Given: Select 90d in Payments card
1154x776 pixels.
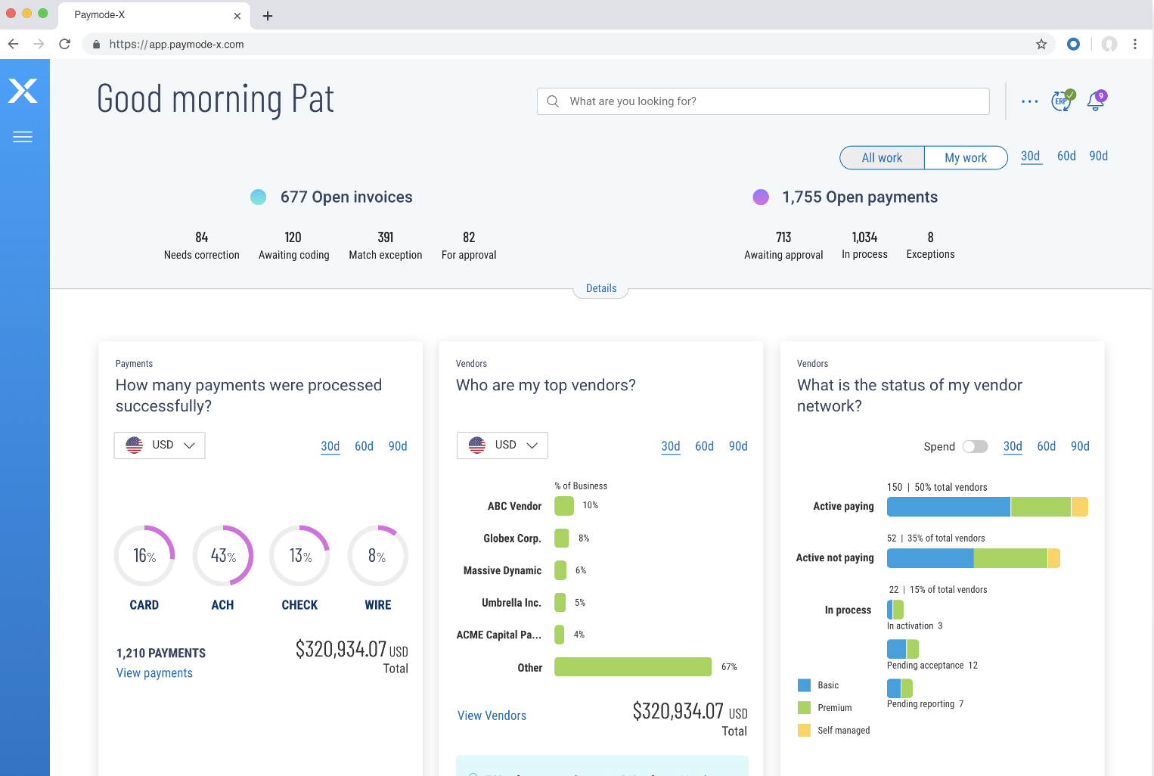Looking at the screenshot, I should 398,446.
